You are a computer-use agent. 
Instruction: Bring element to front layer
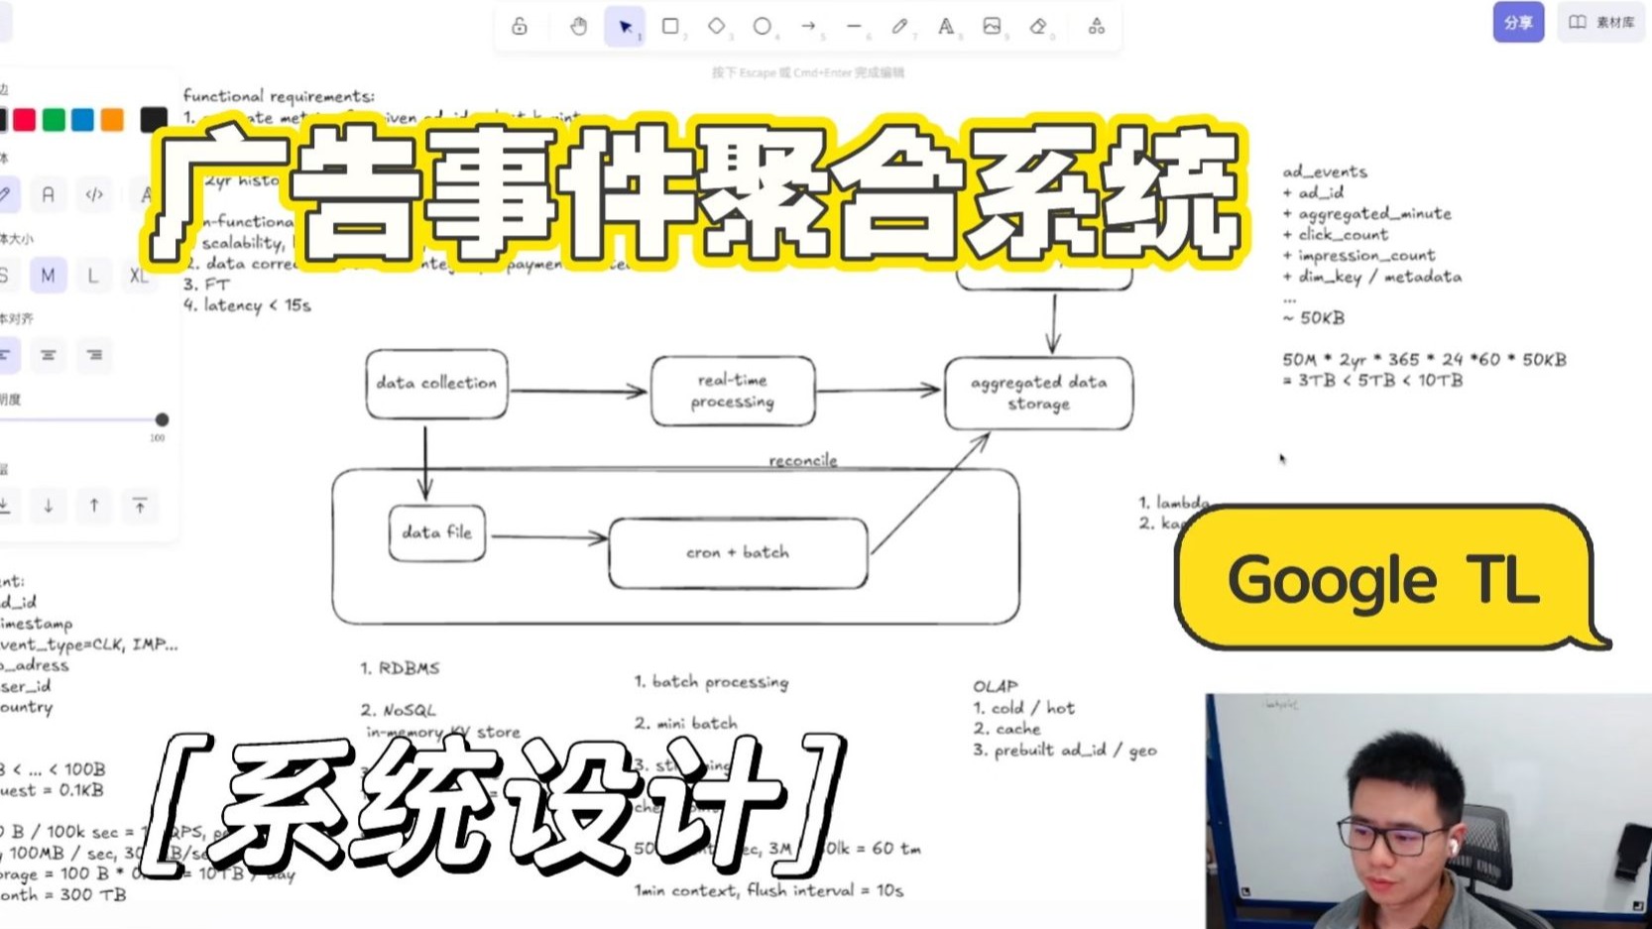tap(140, 506)
